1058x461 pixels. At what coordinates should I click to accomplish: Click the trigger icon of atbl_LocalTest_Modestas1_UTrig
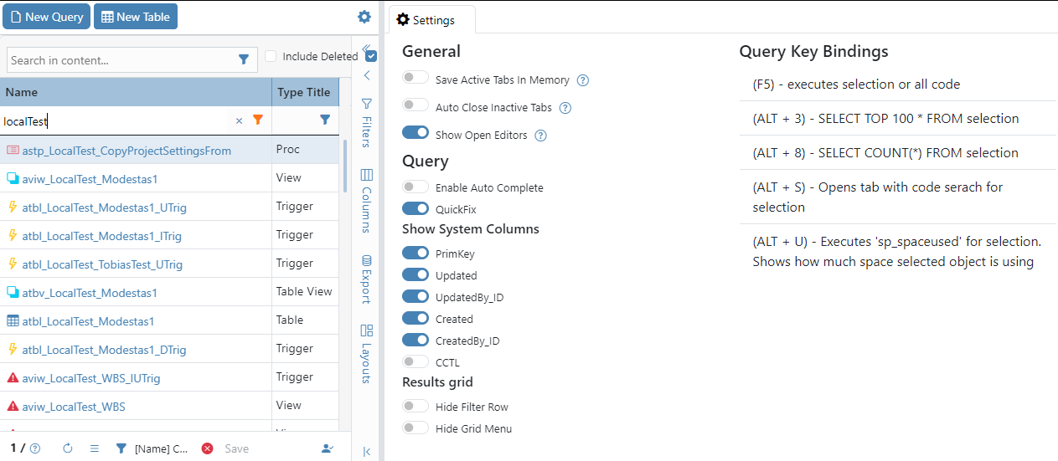tap(13, 207)
